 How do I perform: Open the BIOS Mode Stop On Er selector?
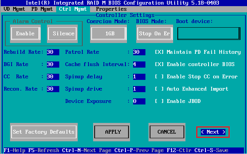(155, 33)
